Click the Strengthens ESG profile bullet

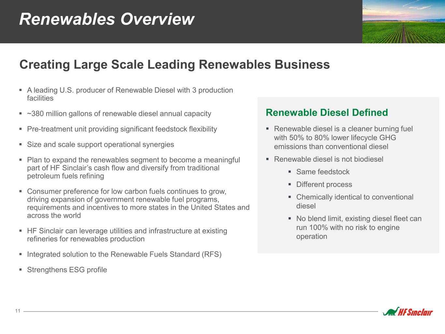(67, 270)
